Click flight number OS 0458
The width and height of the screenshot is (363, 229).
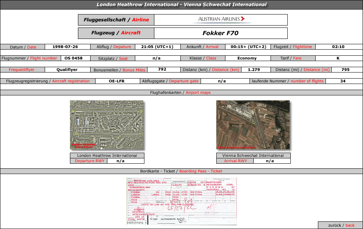(73, 58)
